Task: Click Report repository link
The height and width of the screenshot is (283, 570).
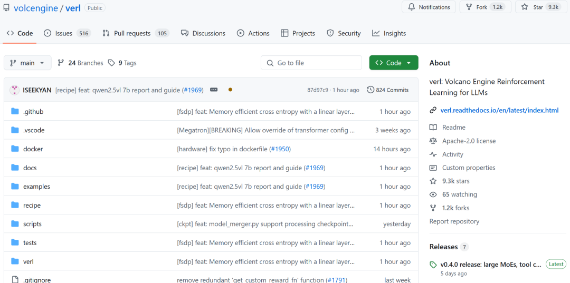Action: (x=454, y=221)
